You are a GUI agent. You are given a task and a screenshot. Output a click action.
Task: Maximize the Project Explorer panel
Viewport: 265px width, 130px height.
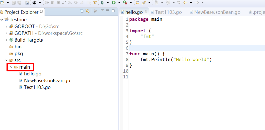[113, 11]
